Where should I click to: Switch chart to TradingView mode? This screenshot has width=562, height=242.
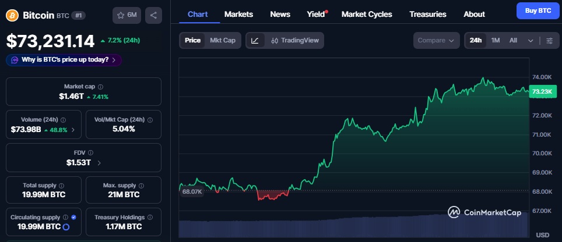click(x=295, y=40)
